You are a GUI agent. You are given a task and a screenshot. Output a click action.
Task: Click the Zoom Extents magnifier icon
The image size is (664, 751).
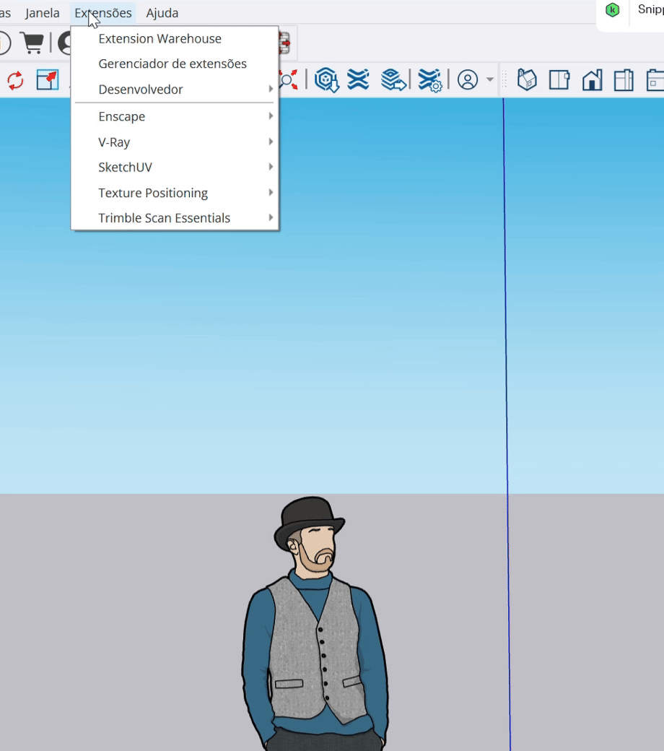pyautogui.click(x=289, y=80)
